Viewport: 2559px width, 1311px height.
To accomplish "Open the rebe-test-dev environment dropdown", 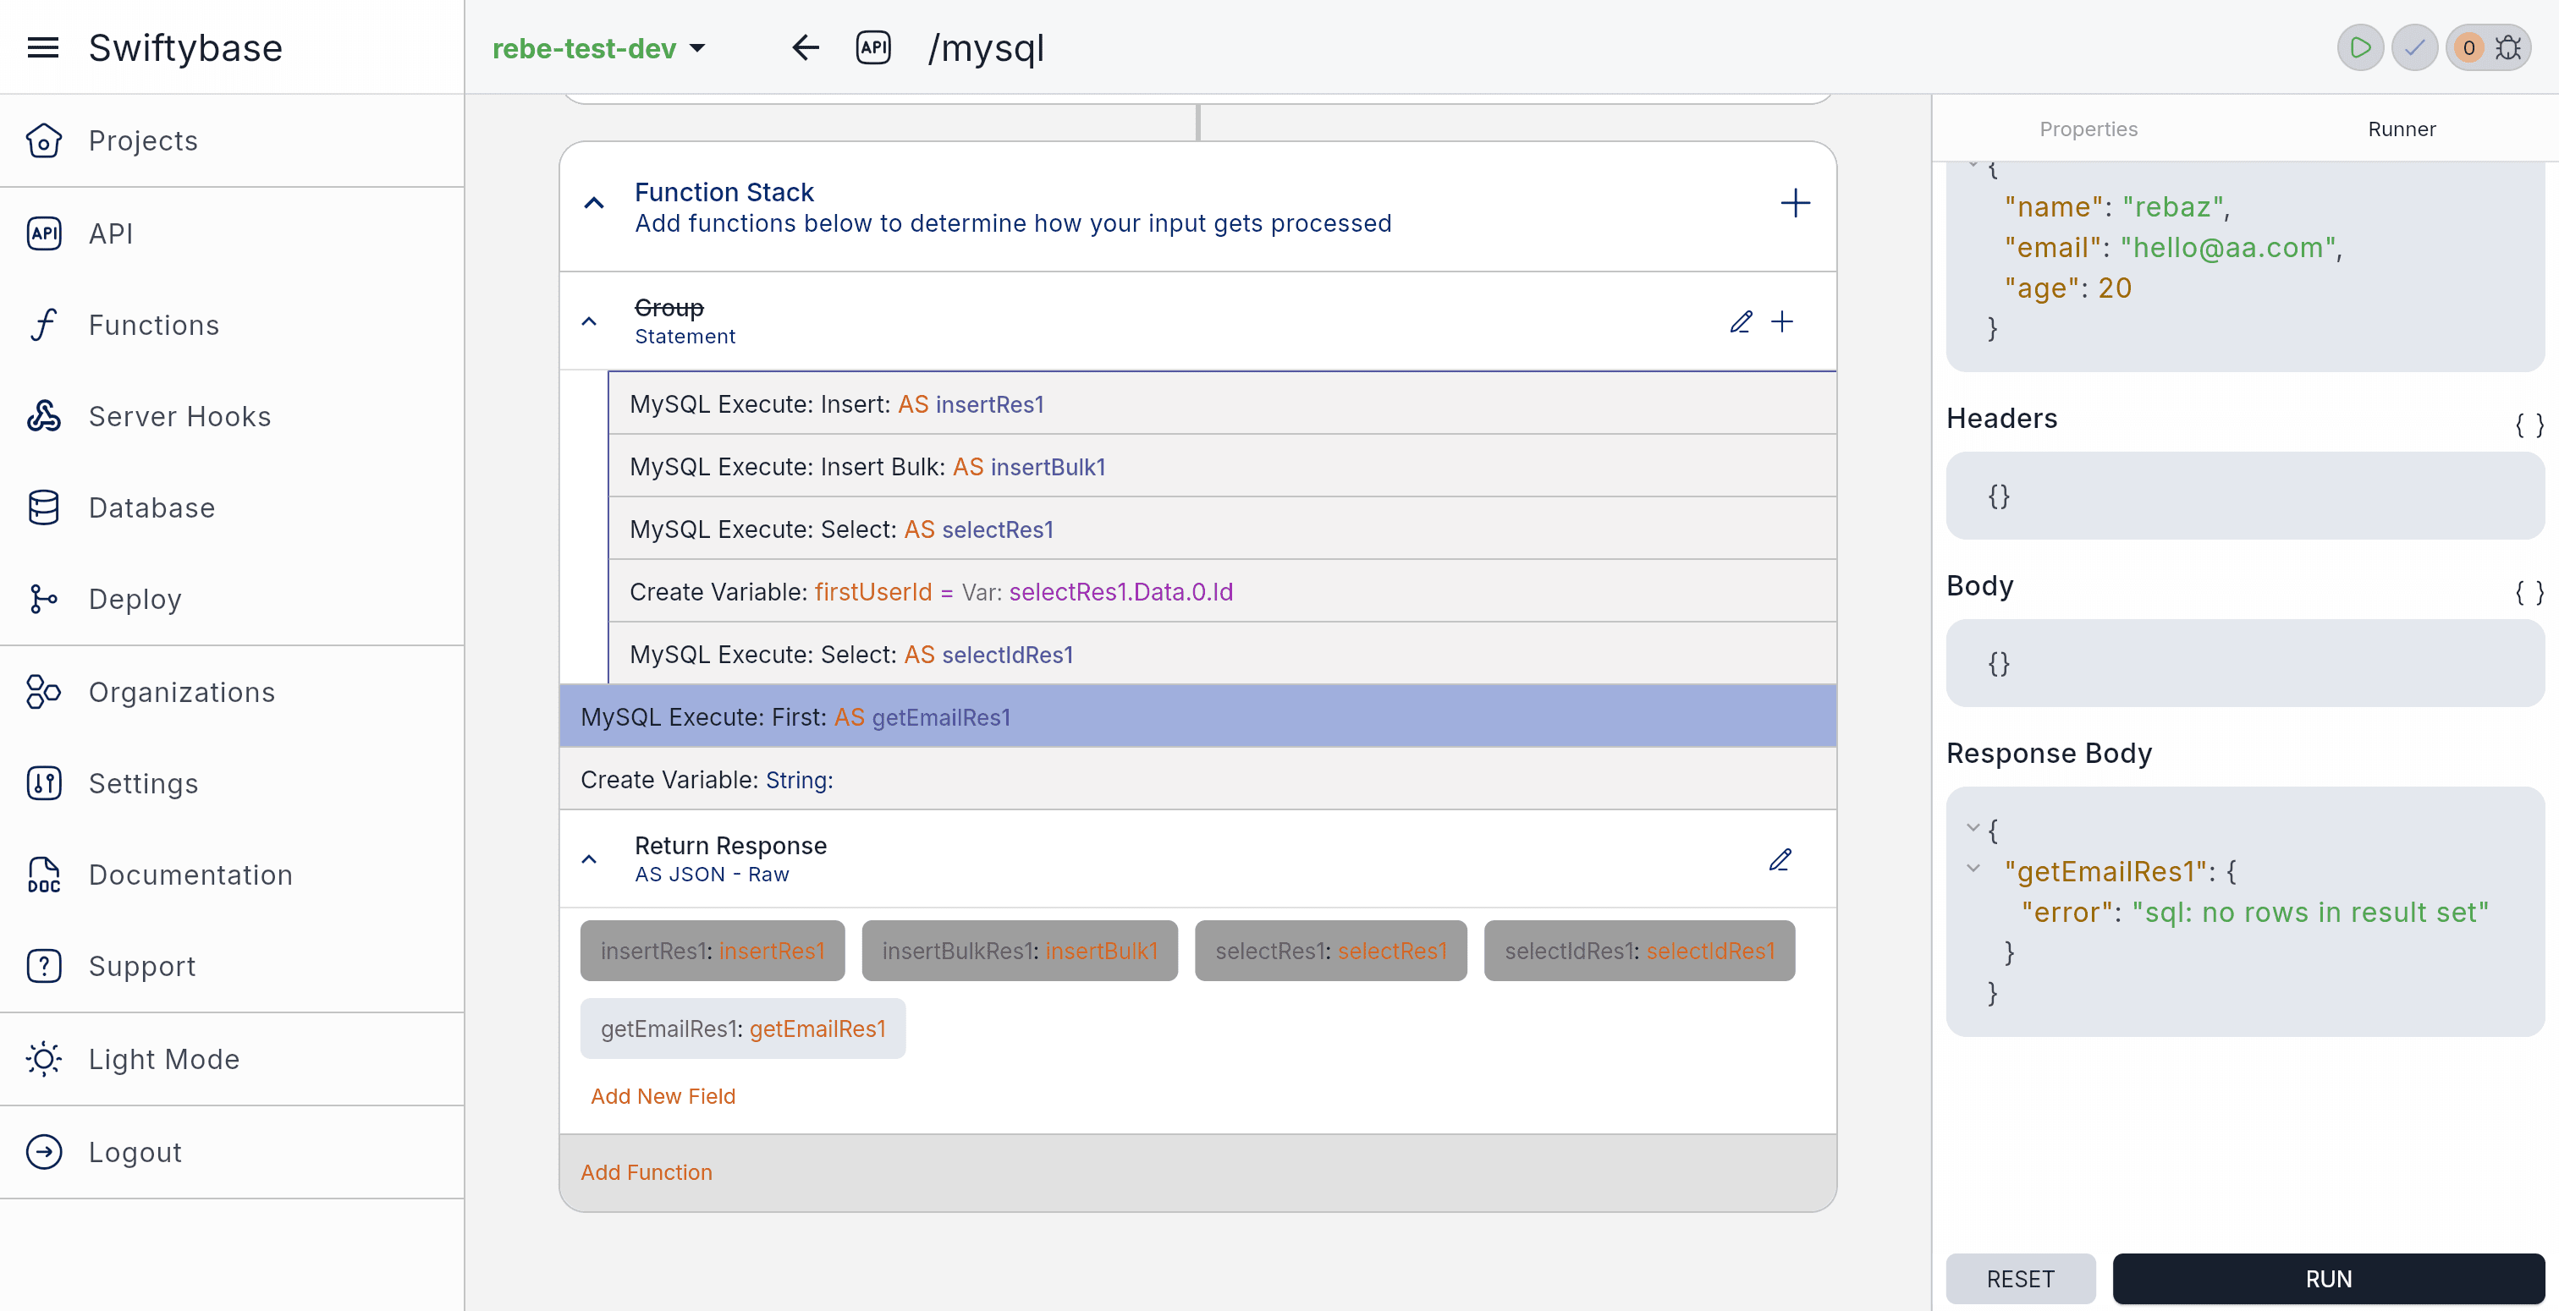I will click(599, 47).
